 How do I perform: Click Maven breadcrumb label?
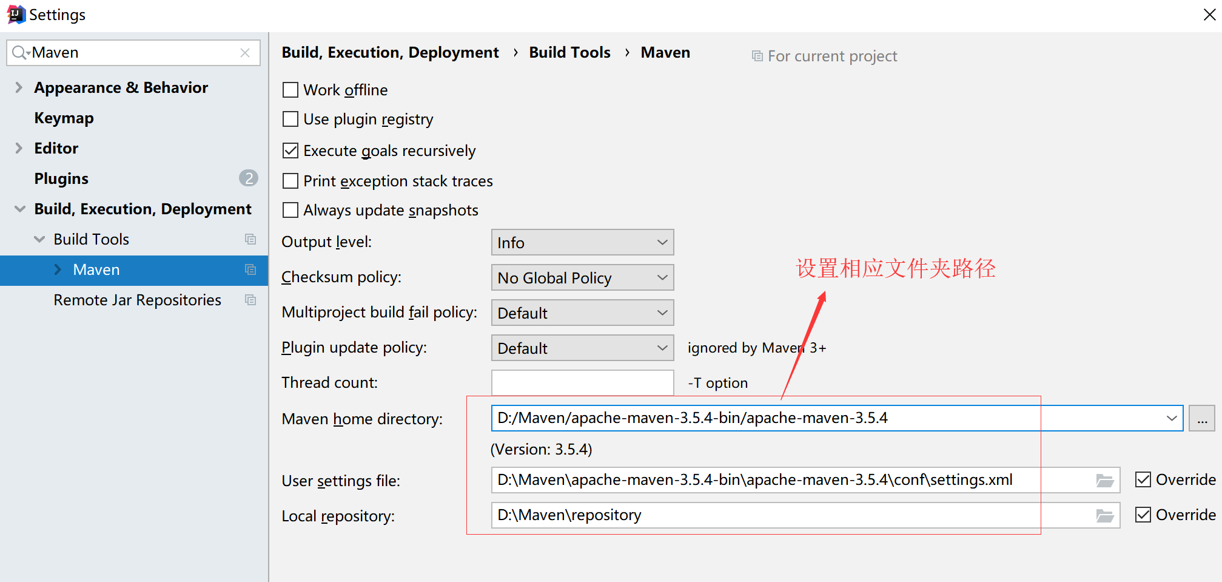tap(665, 53)
